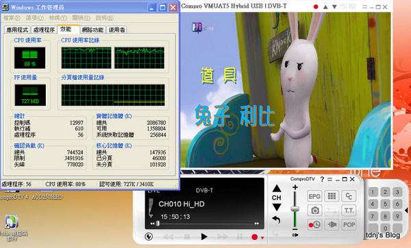Click the physical memory total value 2086780
411x248 pixels.
[x=156, y=122]
